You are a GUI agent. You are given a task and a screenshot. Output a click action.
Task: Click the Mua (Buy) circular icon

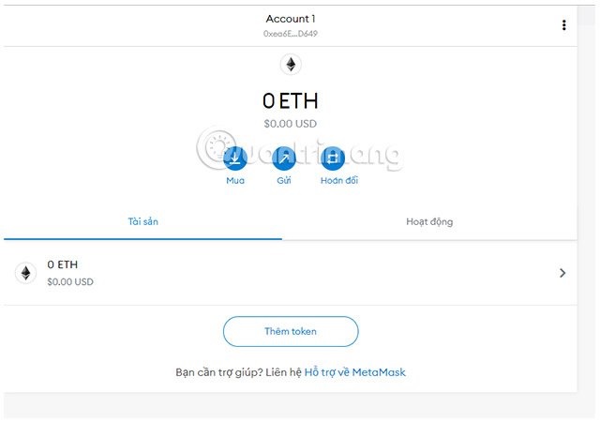tap(235, 158)
